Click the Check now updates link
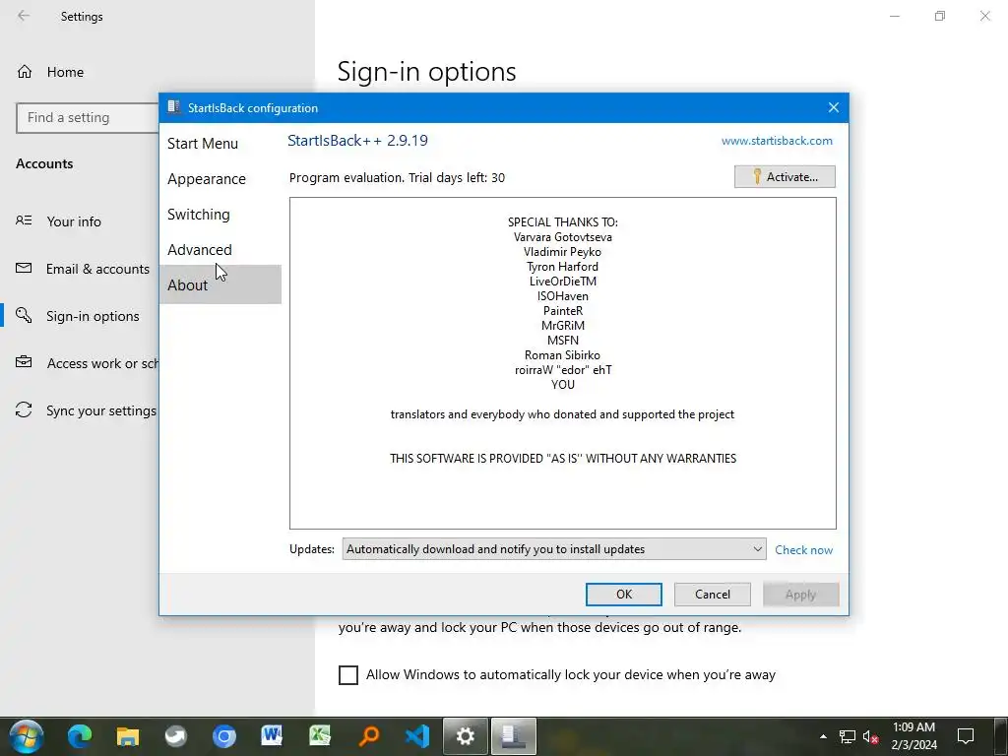 click(x=803, y=549)
